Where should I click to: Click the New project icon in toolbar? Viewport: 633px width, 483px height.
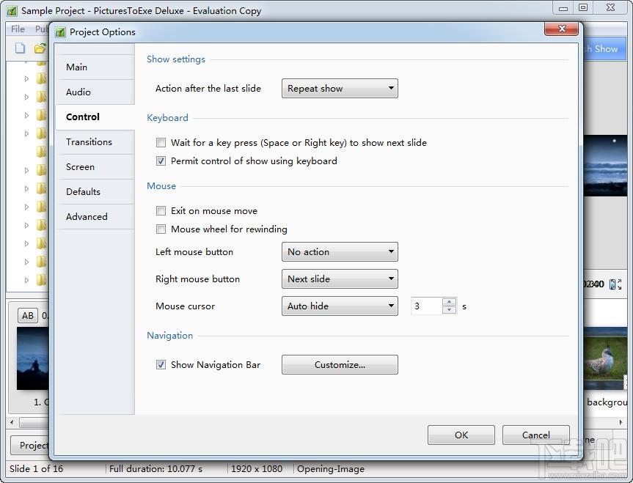tap(20, 48)
